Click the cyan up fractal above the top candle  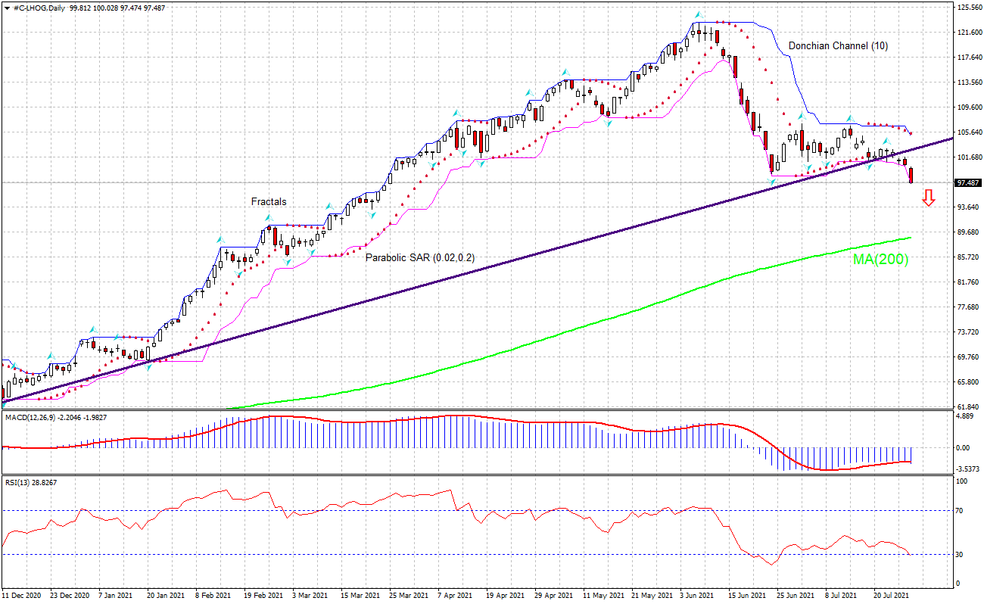(x=699, y=13)
